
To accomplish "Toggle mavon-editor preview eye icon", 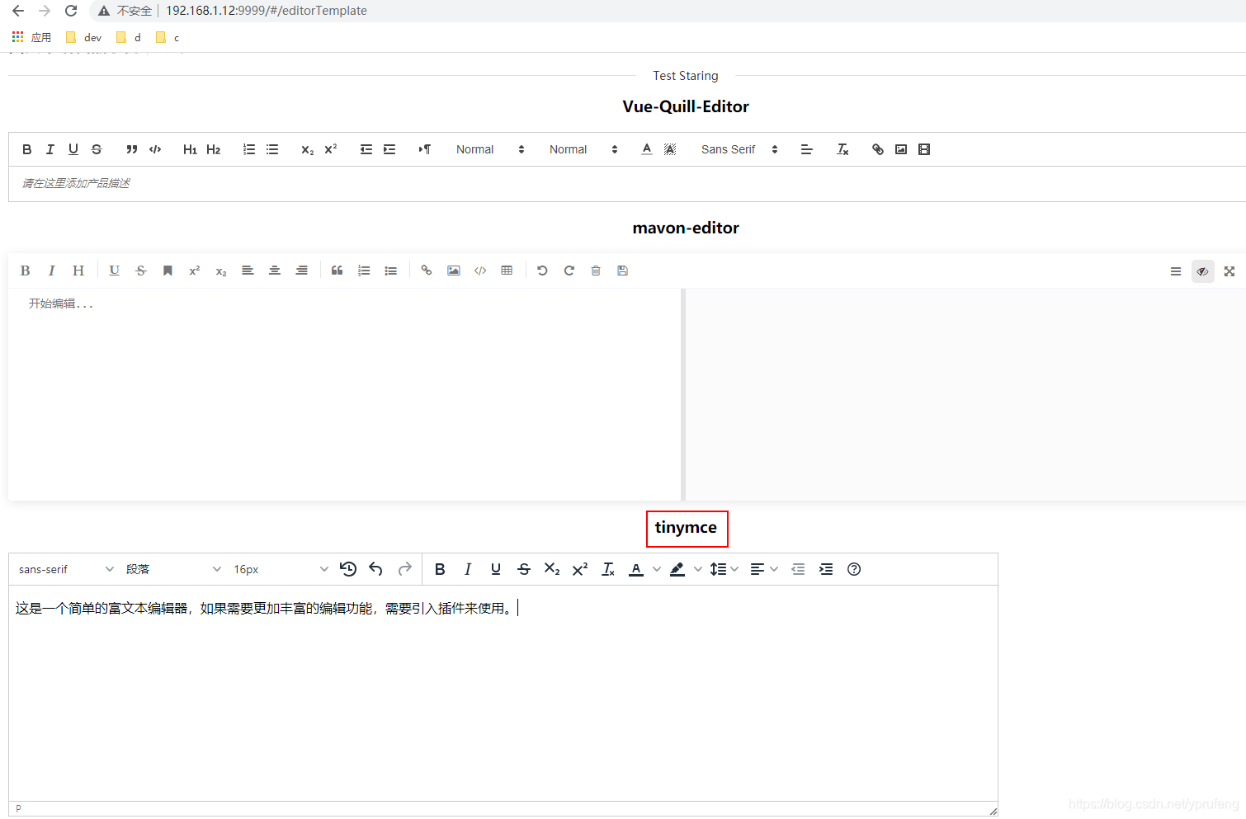I will [x=1203, y=271].
